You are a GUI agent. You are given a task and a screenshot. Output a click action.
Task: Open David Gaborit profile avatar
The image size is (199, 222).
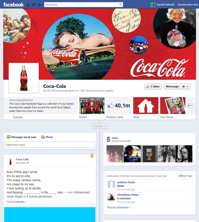coord(153,5)
